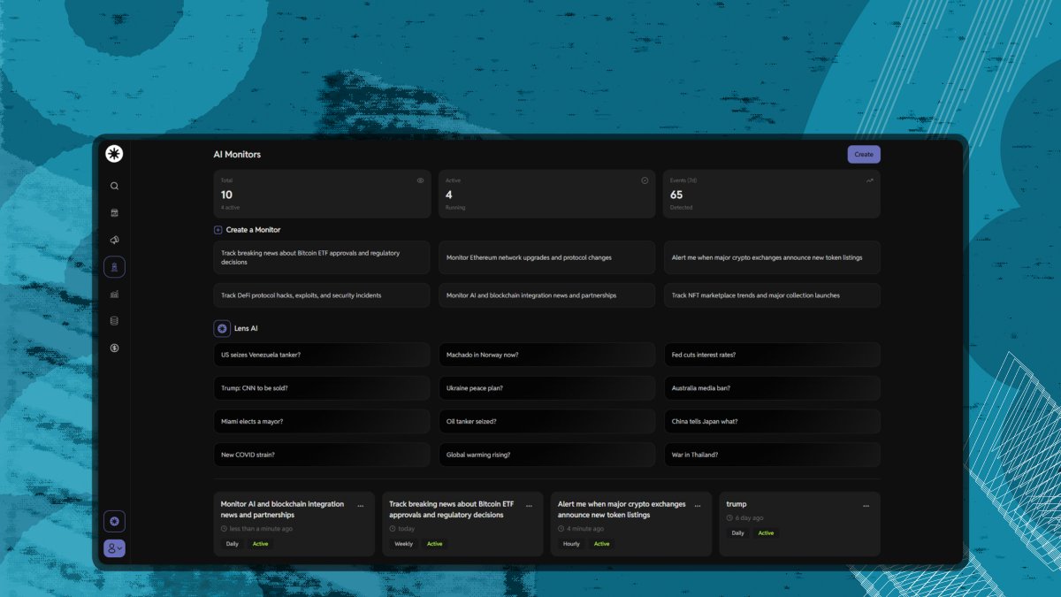The image size is (1061, 597).
Task: Click Active status on Bitcoin ETF card
Action: [x=435, y=544]
